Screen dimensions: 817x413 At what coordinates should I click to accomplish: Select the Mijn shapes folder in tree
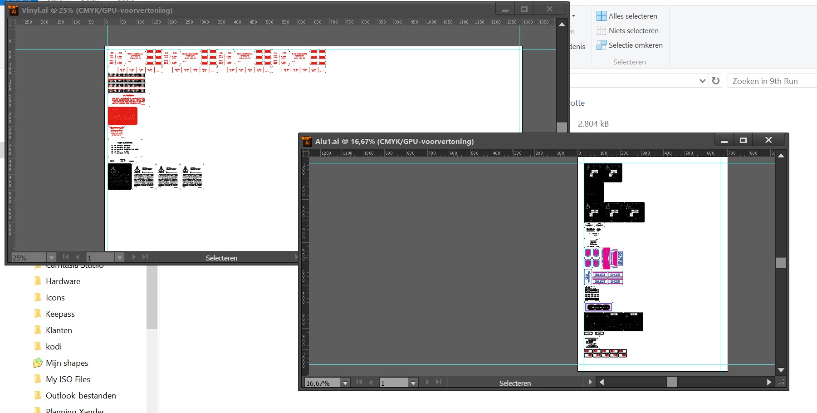point(67,363)
